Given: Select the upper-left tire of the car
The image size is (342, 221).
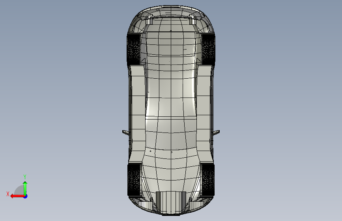Looking at the screenshot, I should point(133,49).
